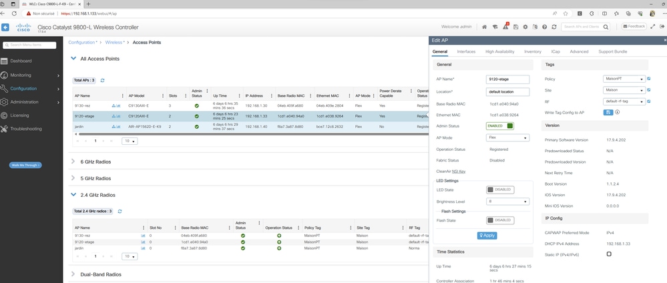Expand the Dual-Band Radios section

click(73, 274)
